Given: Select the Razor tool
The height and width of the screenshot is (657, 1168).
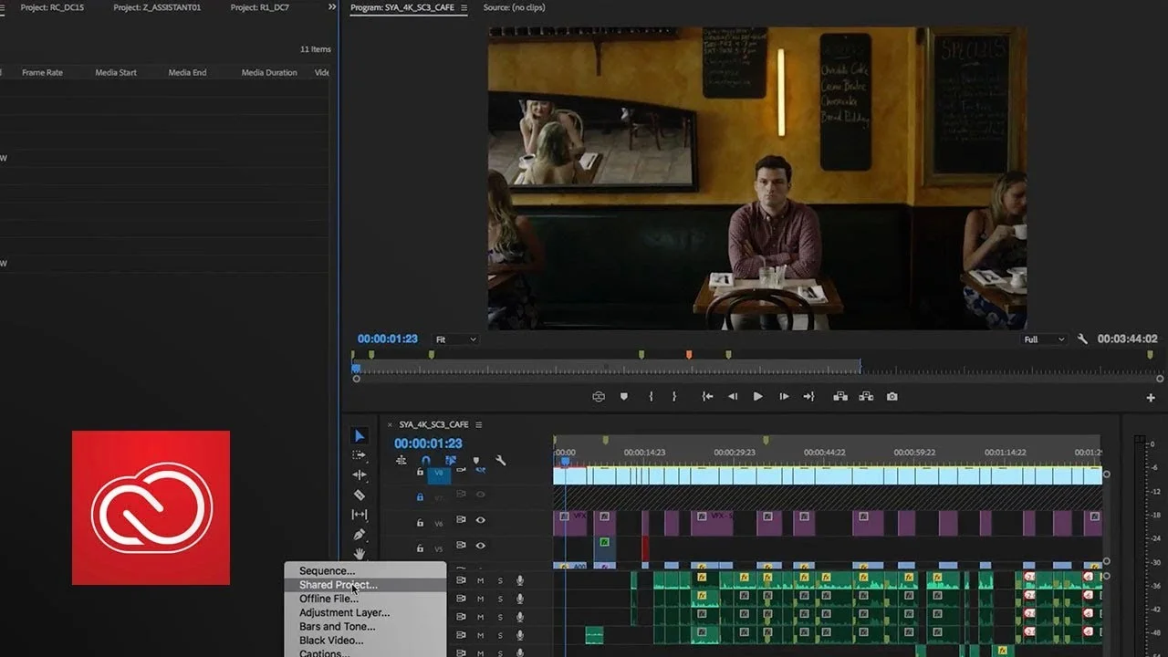Looking at the screenshot, I should click(x=360, y=495).
